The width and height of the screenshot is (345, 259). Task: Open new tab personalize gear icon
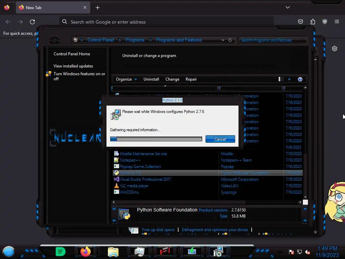point(335,49)
